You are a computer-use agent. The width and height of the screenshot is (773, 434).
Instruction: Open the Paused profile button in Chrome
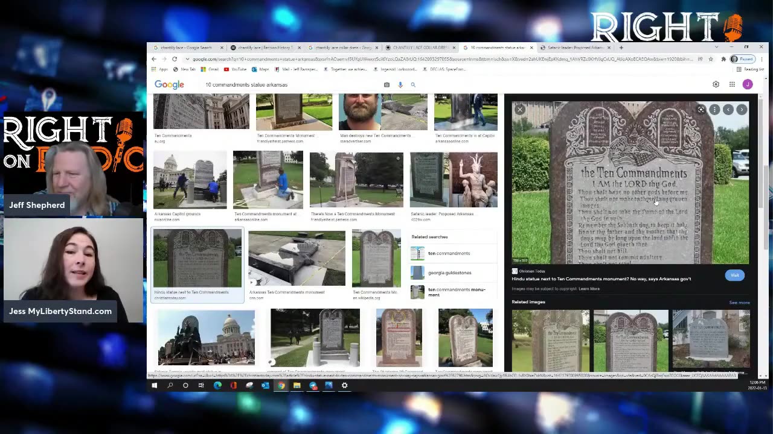pos(742,59)
